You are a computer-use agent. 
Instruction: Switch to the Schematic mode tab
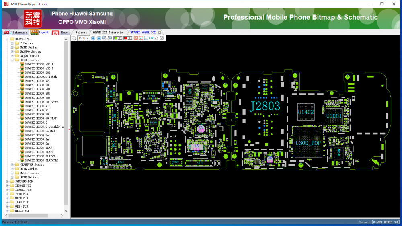(x=15, y=32)
